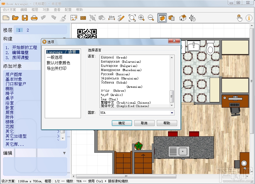The image size is (255, 184).
Task: Click the Zoom Out magnifier icon
Action: coord(151,18)
